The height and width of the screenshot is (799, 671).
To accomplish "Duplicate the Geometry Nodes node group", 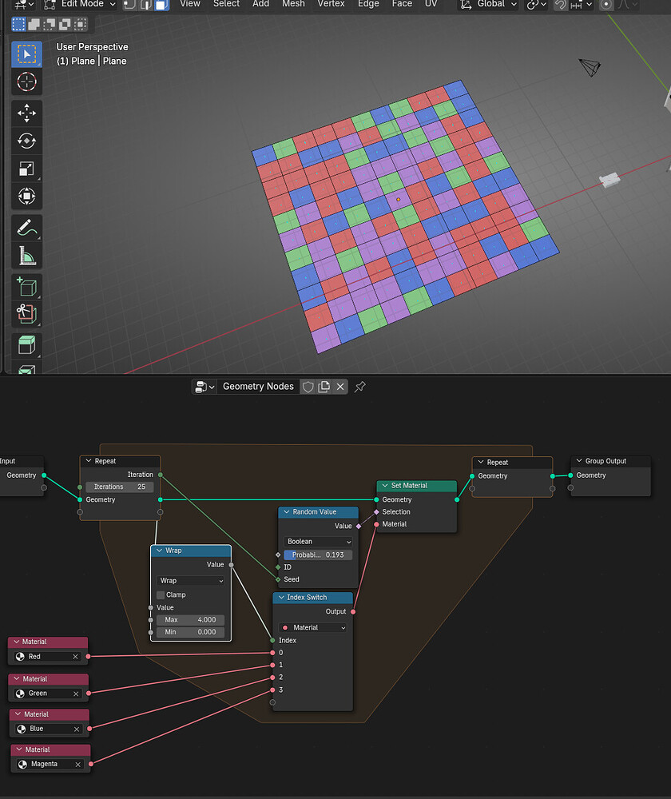I will point(324,387).
